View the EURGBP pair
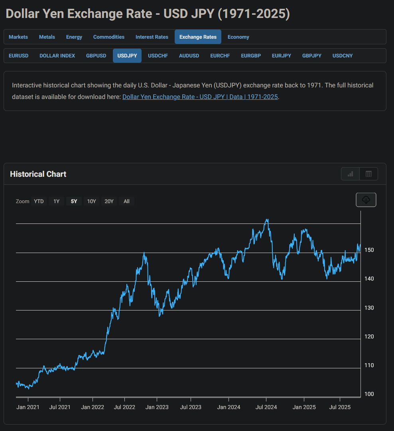The height and width of the screenshot is (431, 394). (x=251, y=56)
